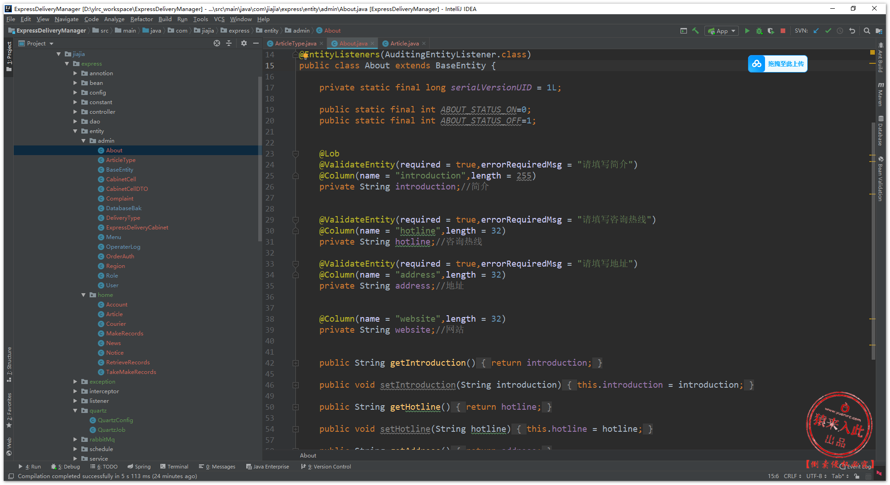Switch to Article.java tab
Image resolution: width=890 pixels, height=485 pixels.
404,44
